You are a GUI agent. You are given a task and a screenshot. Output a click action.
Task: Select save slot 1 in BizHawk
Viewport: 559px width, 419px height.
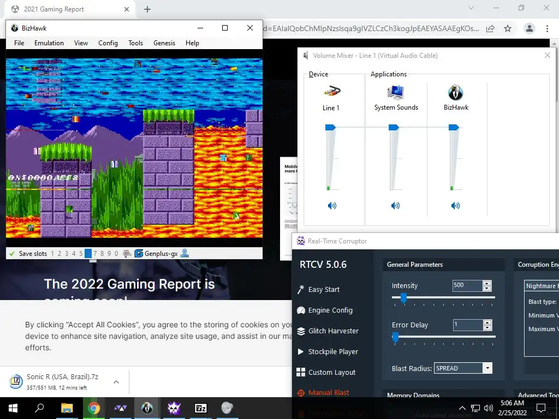click(x=52, y=254)
